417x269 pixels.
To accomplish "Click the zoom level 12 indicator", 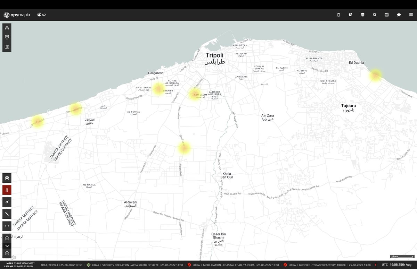I will (x=7, y=246).
